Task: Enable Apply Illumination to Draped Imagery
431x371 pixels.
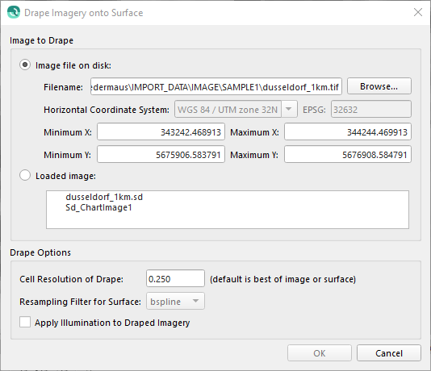Action: 25,322
